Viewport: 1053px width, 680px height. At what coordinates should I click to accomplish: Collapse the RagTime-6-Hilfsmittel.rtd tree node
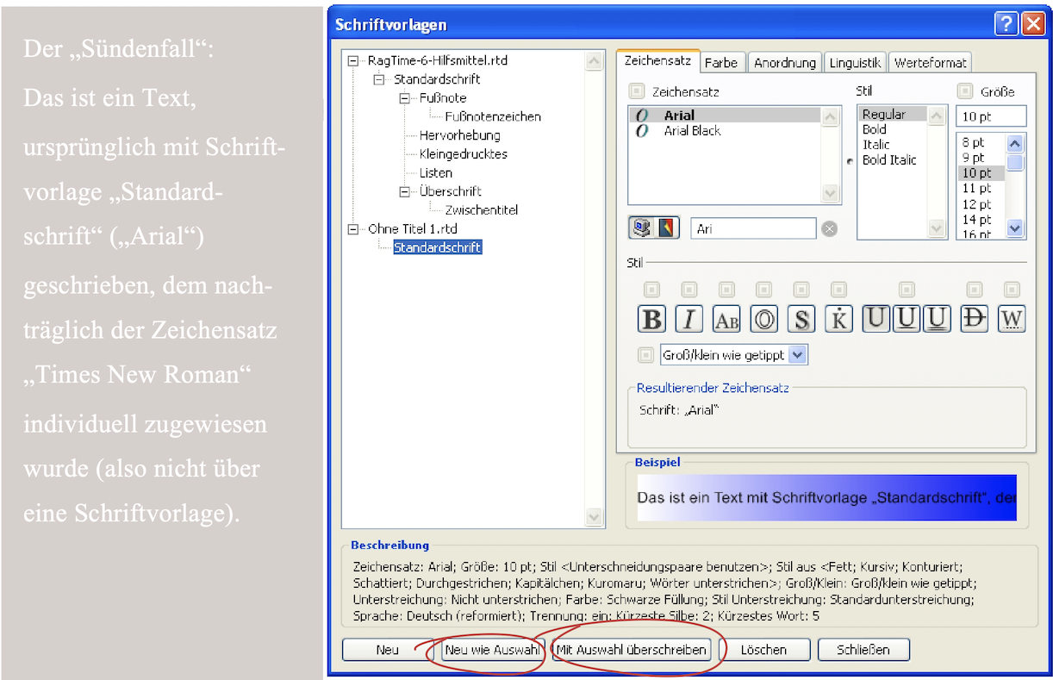click(352, 61)
